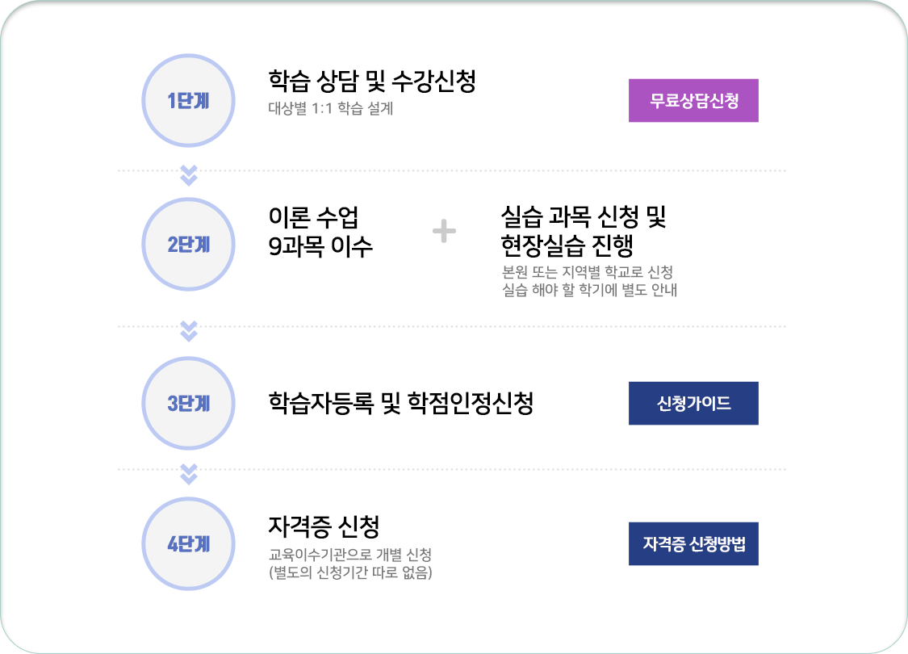Click the gray plus icon between steps
The image size is (908, 654).
(444, 231)
